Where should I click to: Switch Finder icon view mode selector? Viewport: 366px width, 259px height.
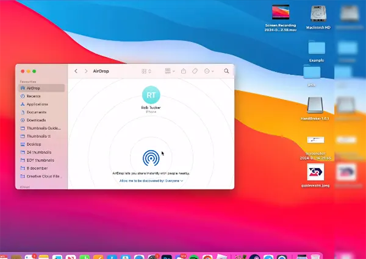pos(146,71)
